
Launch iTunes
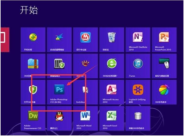pyautogui.click(x=138, y=66)
